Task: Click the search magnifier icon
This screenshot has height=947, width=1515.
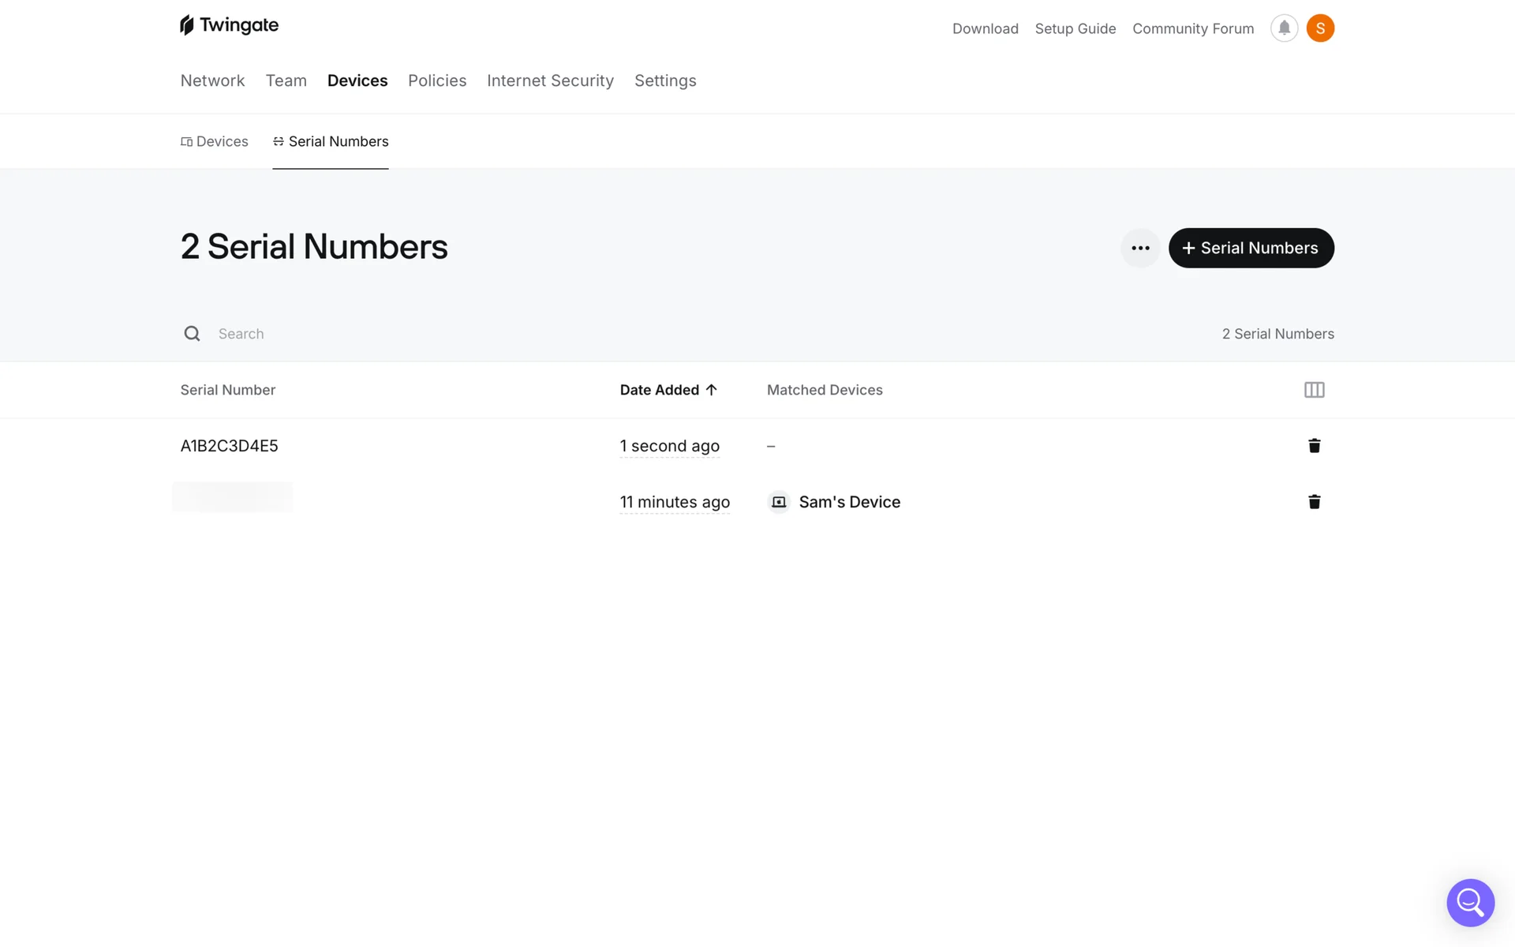Action: [x=192, y=334]
